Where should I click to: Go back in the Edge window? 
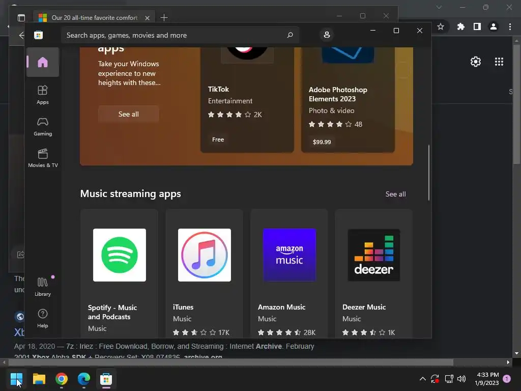(21, 35)
